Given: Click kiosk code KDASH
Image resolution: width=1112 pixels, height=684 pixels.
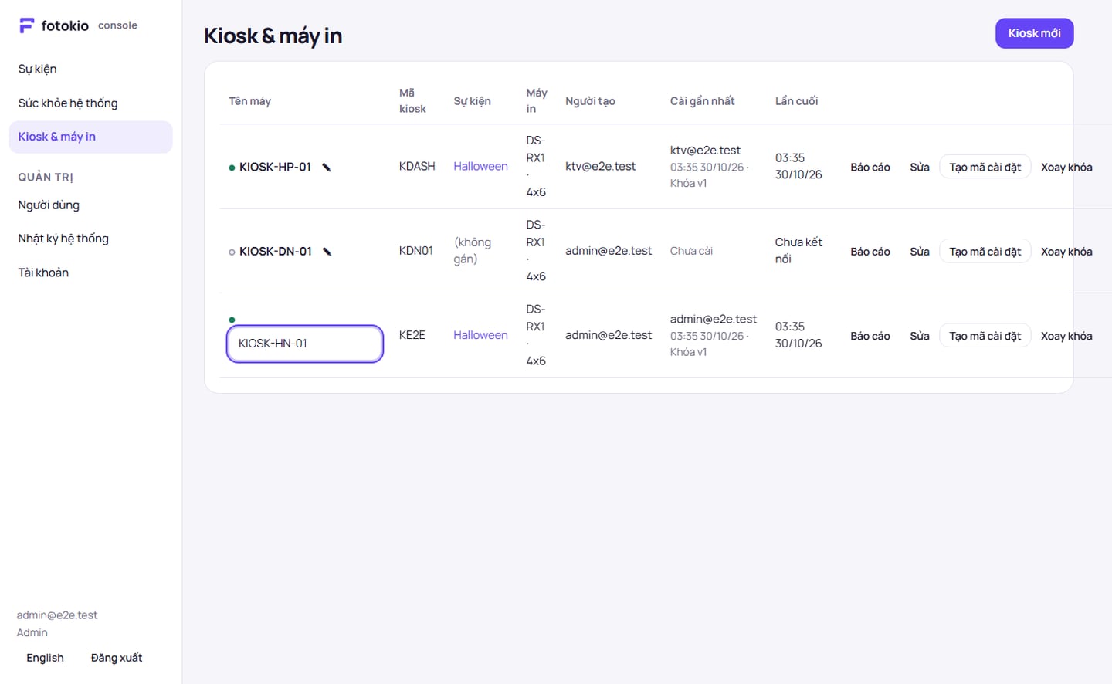Looking at the screenshot, I should pos(417,166).
